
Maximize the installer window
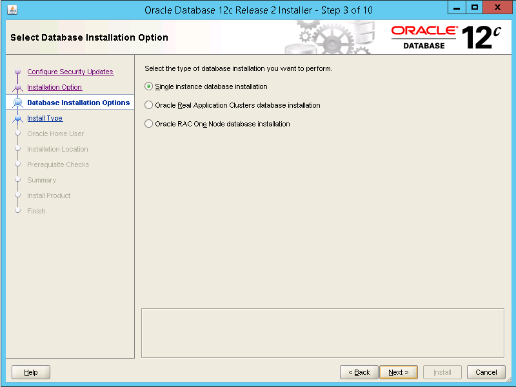tap(474, 9)
